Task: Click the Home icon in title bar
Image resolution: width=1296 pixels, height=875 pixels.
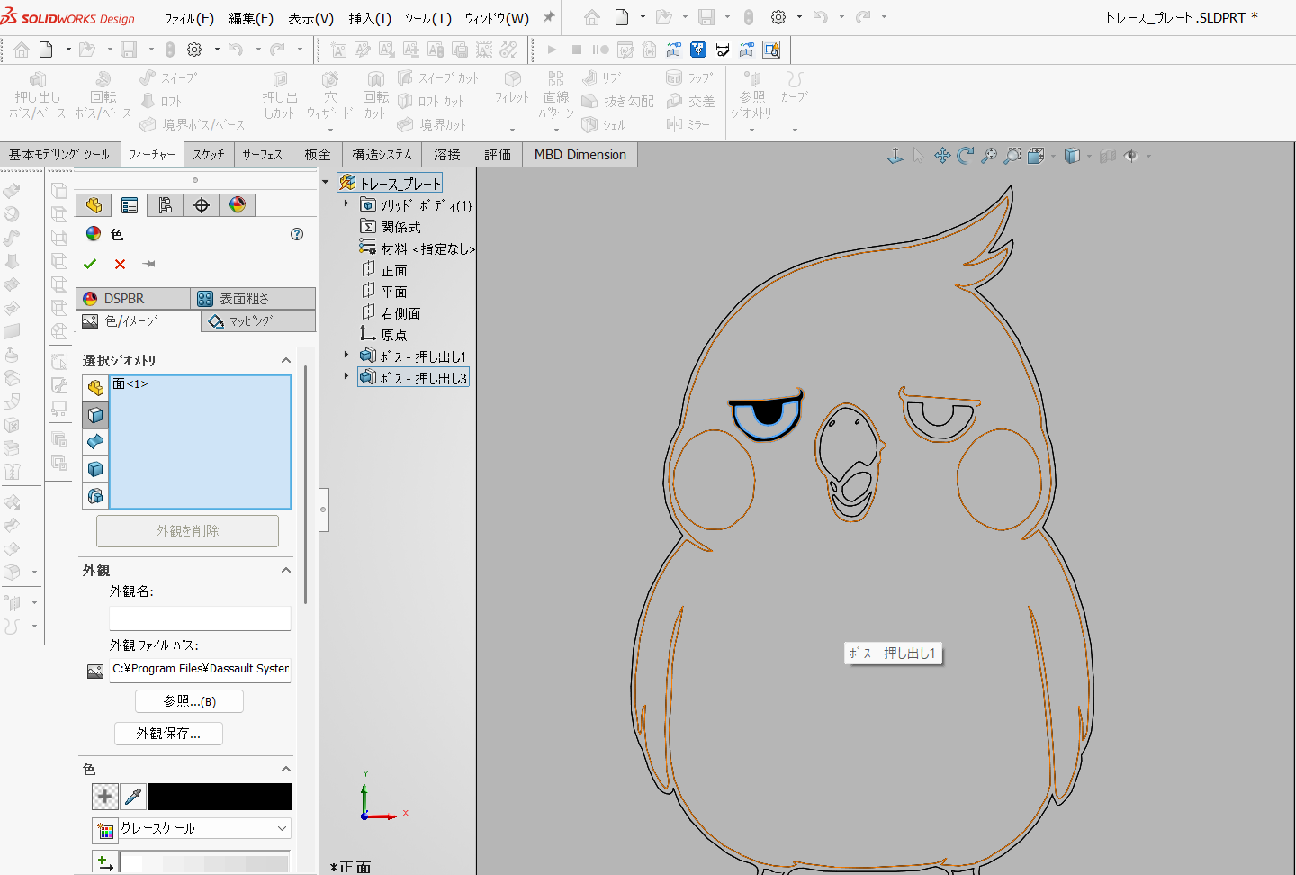Action: (591, 17)
